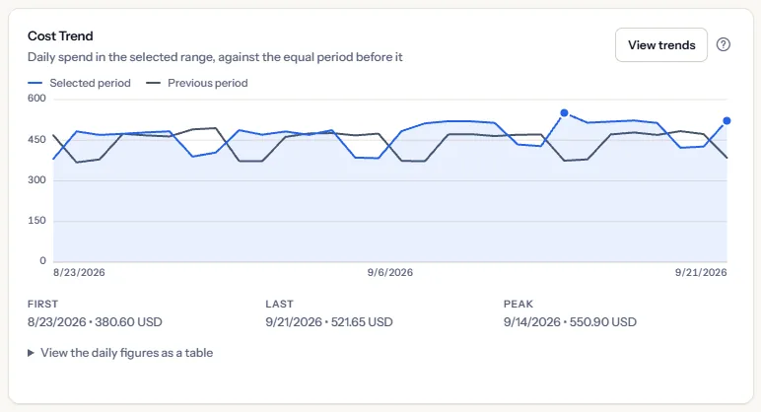Viewport: 761px width, 412px height.
Task: Click the Daily spend description subtitle
Action: pyautogui.click(x=215, y=57)
